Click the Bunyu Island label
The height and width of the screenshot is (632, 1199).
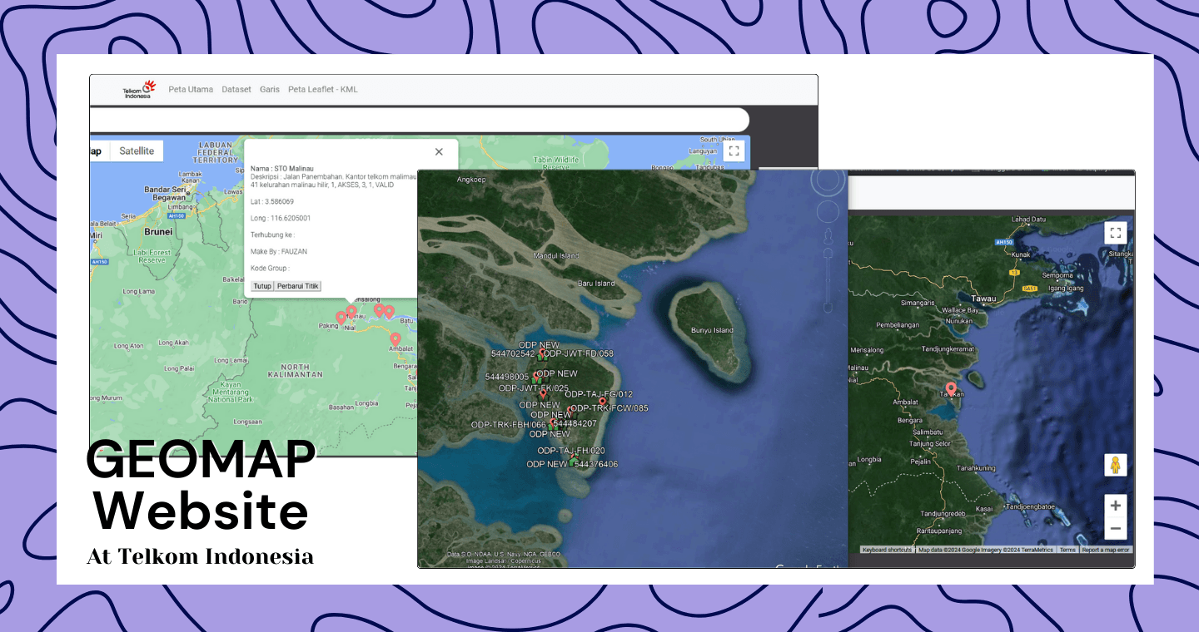coord(713,330)
